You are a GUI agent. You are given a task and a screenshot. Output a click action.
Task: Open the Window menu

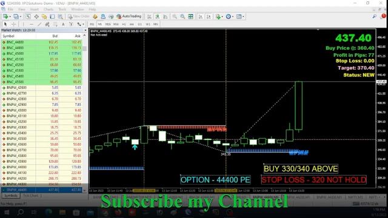click(78, 10)
